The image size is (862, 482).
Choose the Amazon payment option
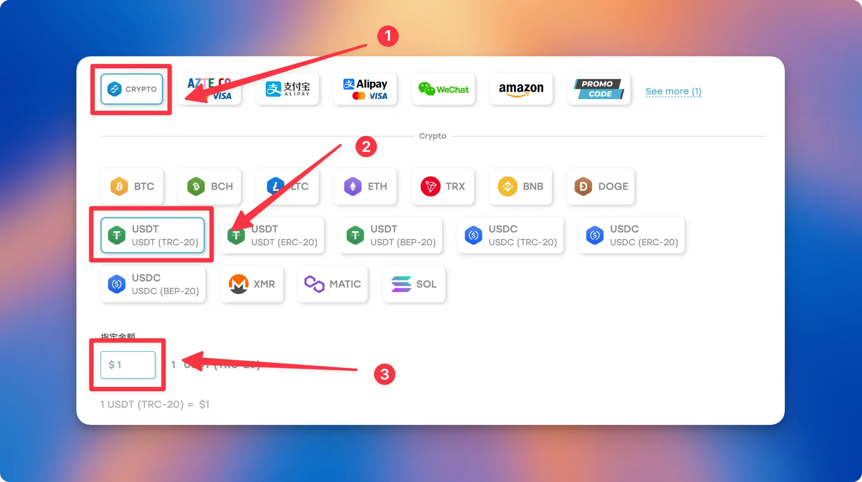pyautogui.click(x=521, y=89)
